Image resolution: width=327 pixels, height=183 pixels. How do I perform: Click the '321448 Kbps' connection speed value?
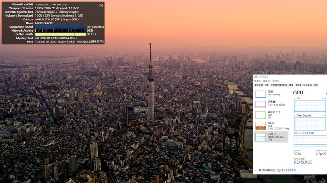coord(95,27)
